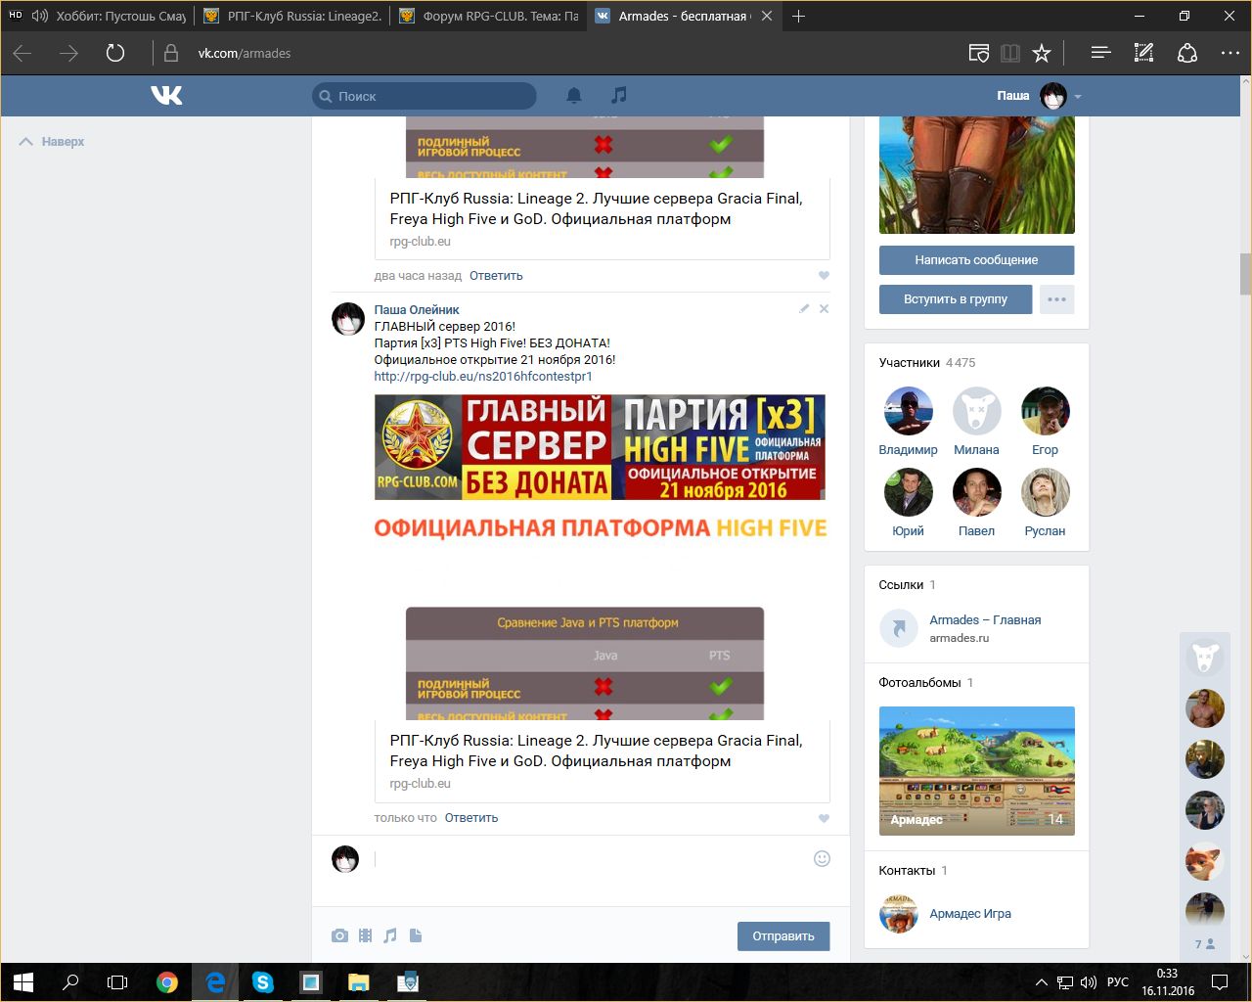Add page to favorites star icon

[1042, 53]
